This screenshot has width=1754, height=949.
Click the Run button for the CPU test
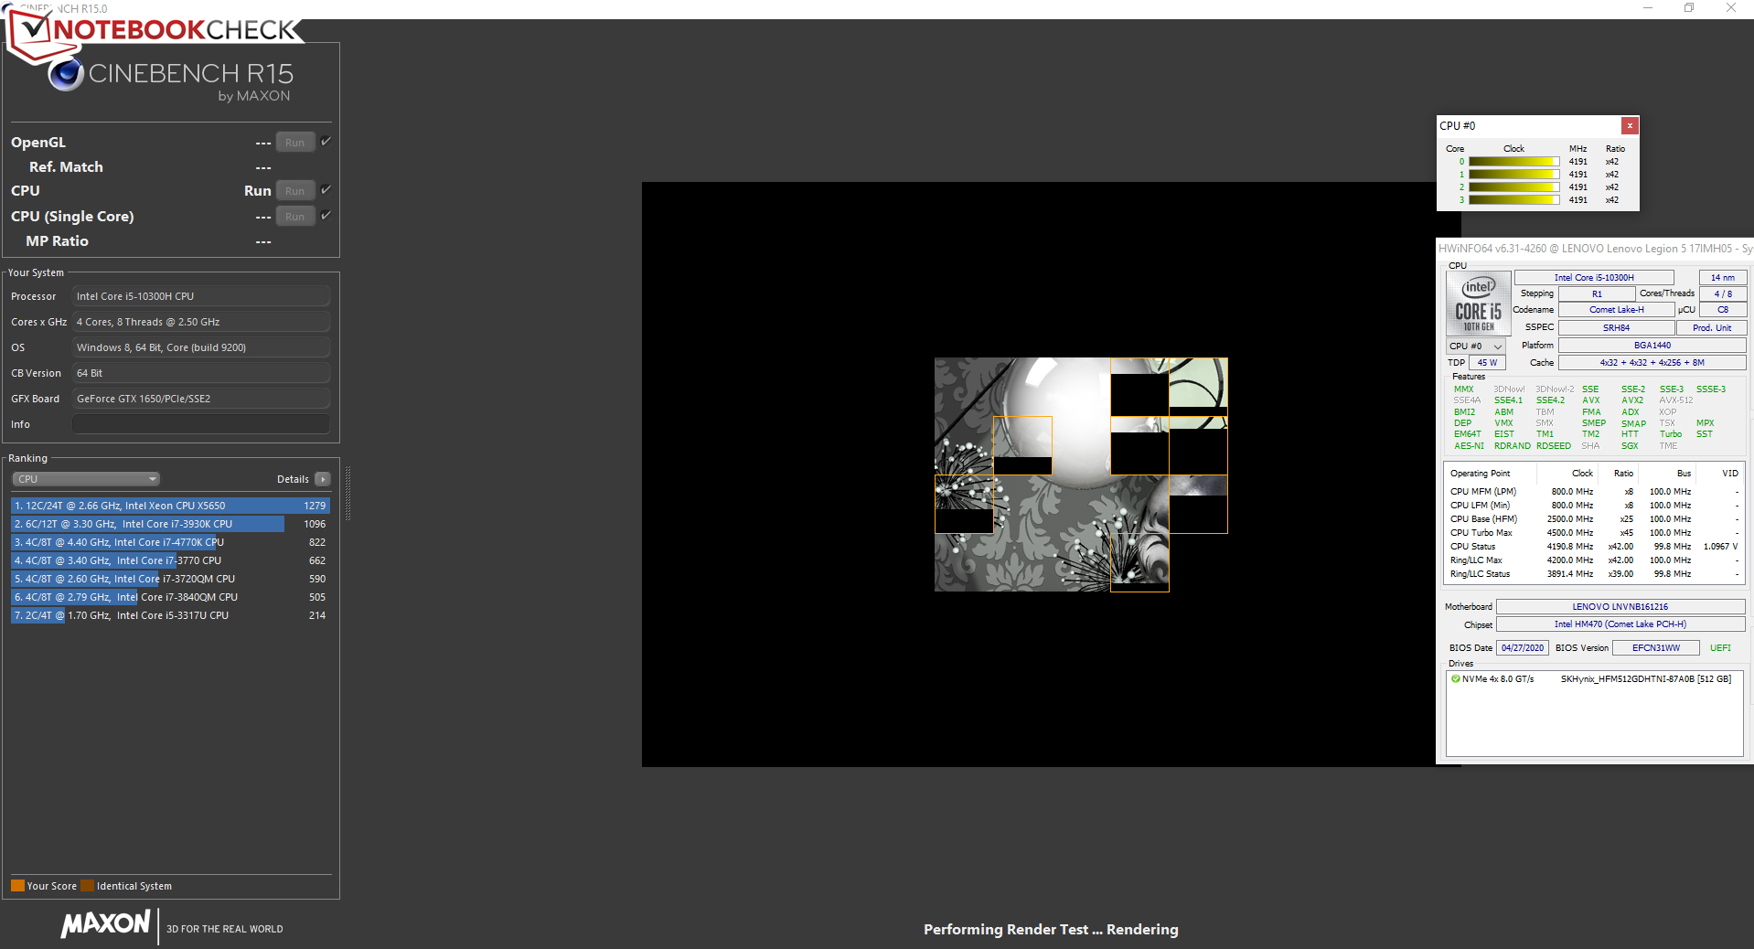(x=295, y=191)
